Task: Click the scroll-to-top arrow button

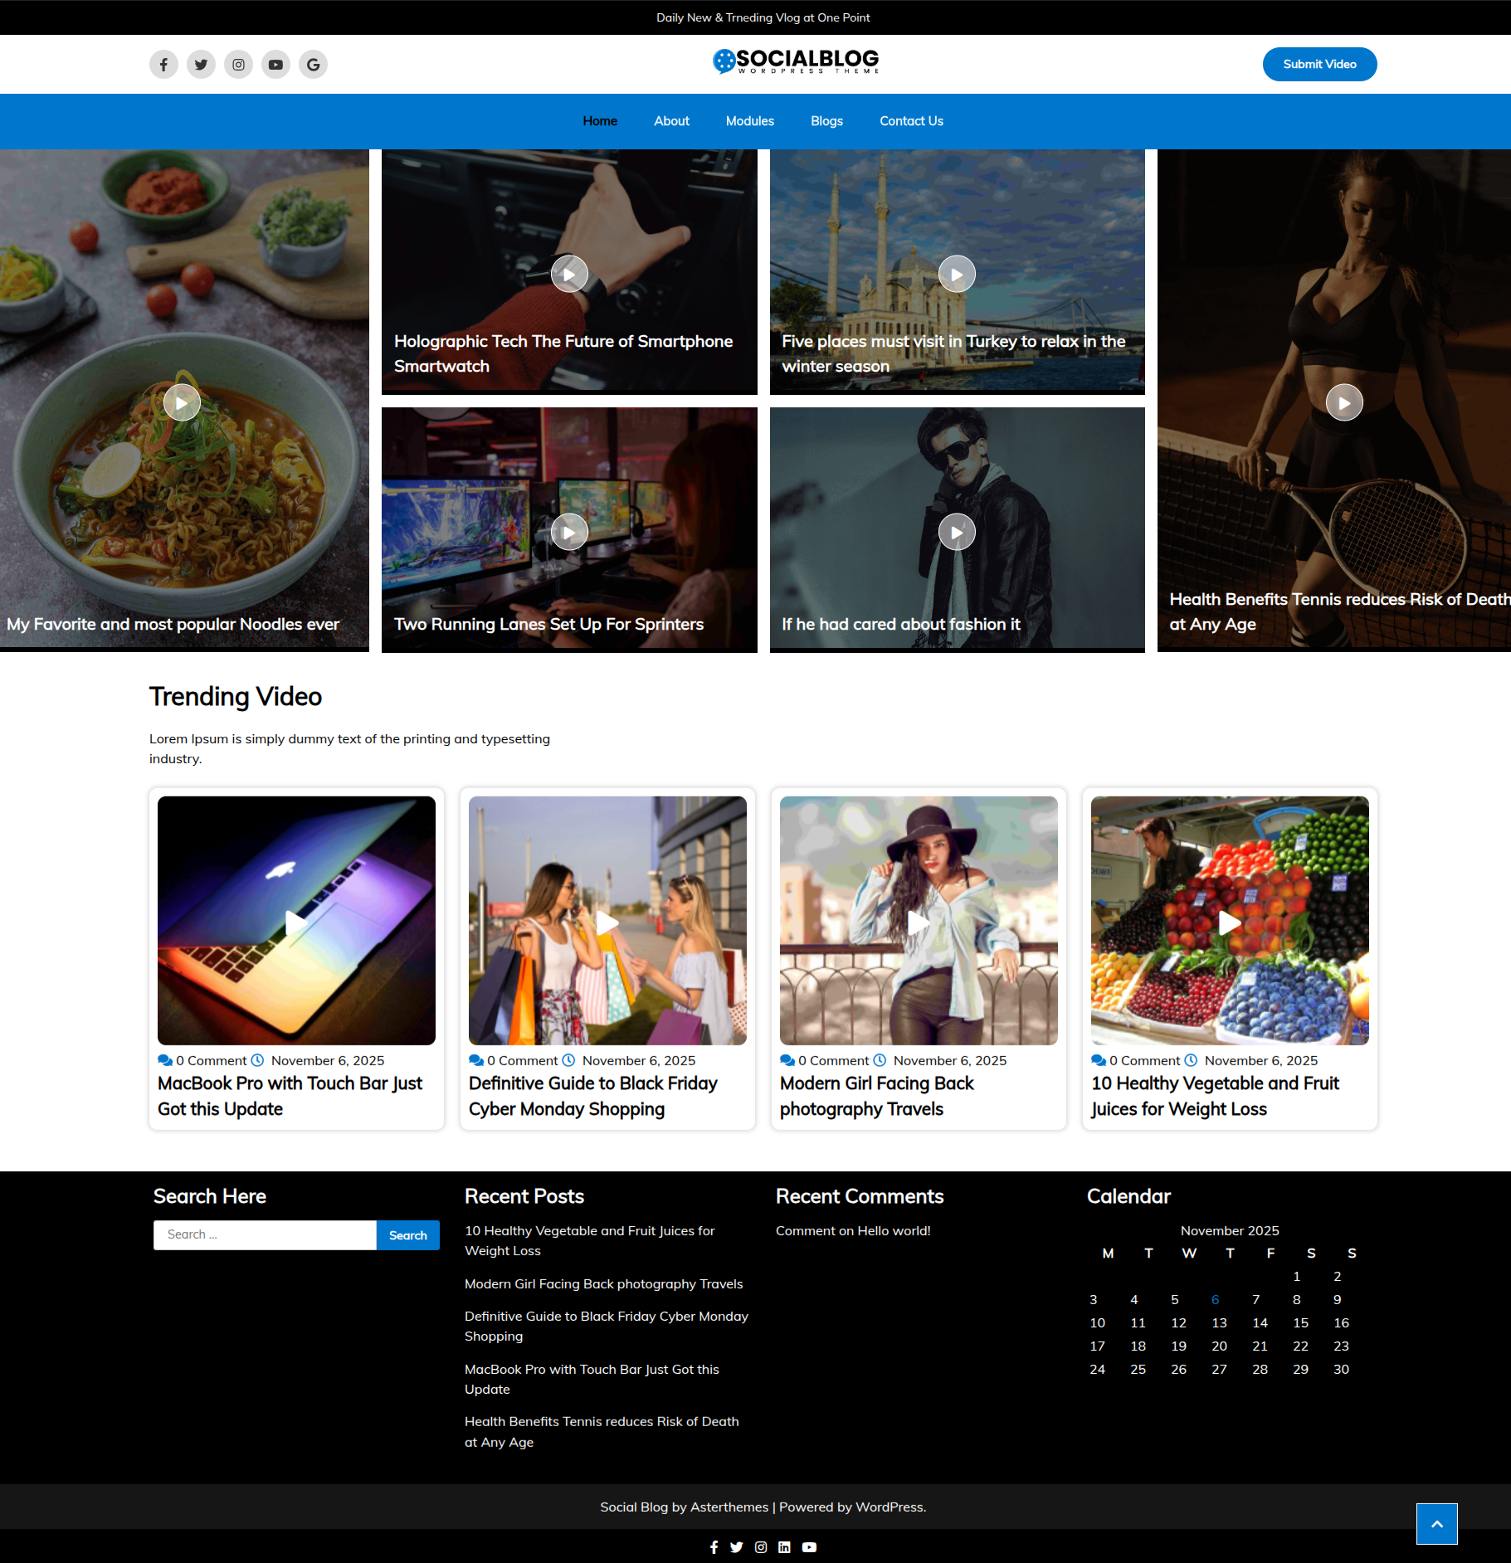Action: pos(1436,1524)
